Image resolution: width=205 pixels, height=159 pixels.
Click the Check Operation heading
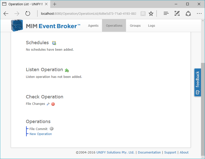click(x=44, y=97)
